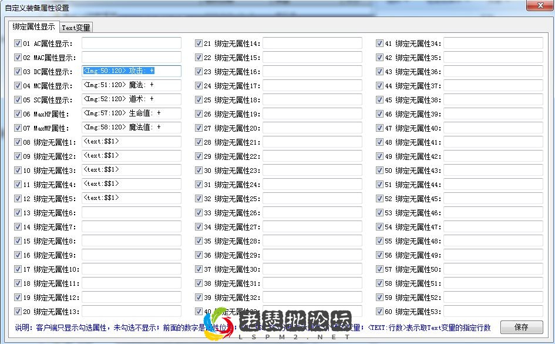The width and height of the screenshot is (555, 344).
Task: Toggle 21 绑定无属性14 checkbox
Action: 199,44
